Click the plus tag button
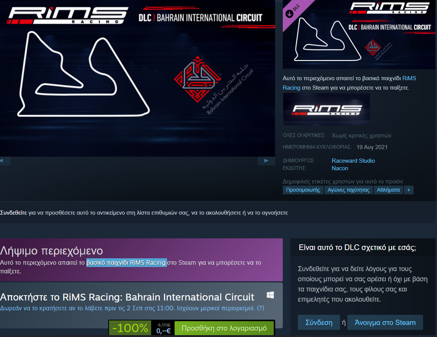Viewport: 437px width, 337px height. click(409, 190)
